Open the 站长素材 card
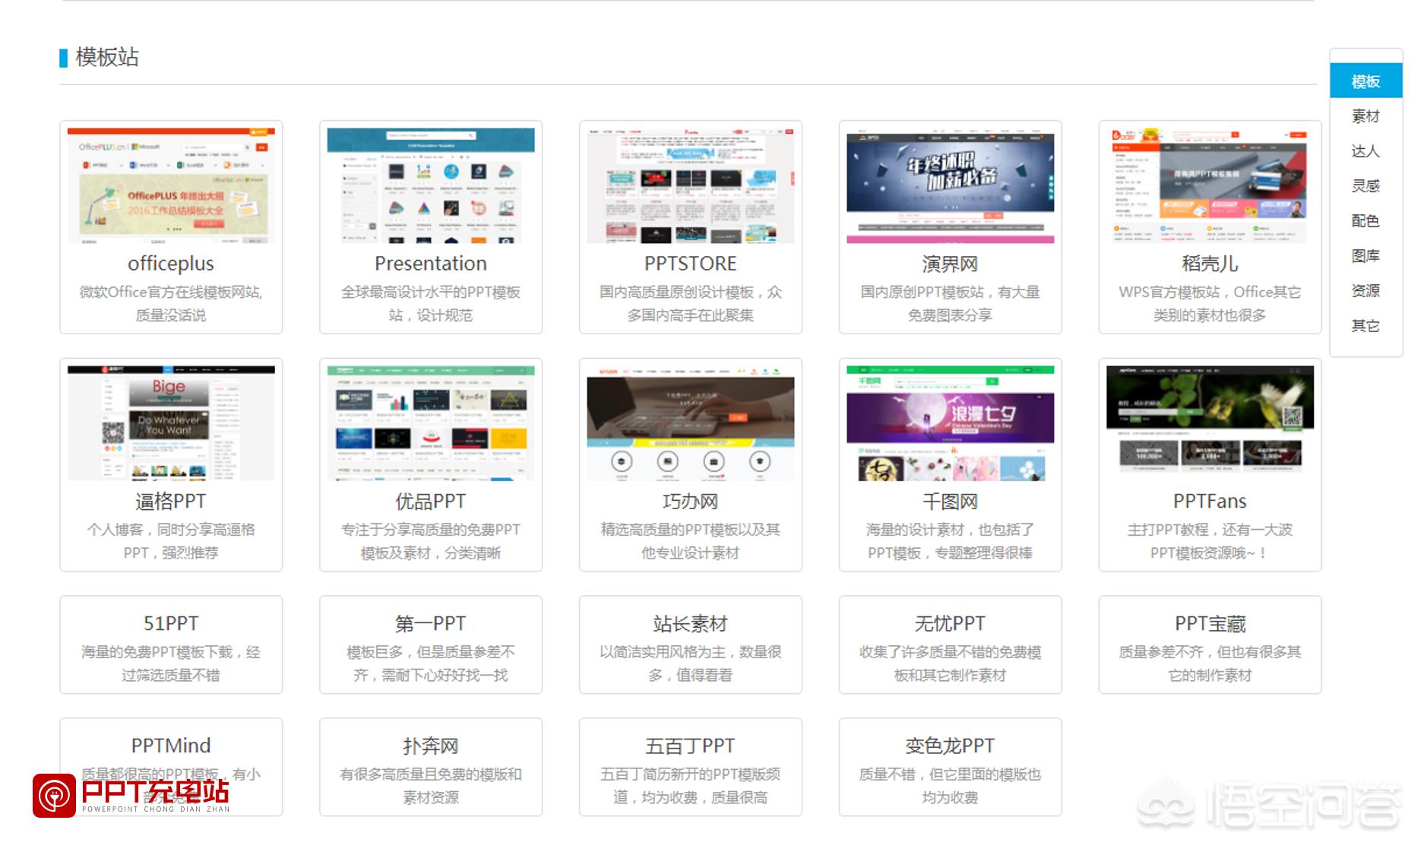1427x855 pixels. coord(691,644)
